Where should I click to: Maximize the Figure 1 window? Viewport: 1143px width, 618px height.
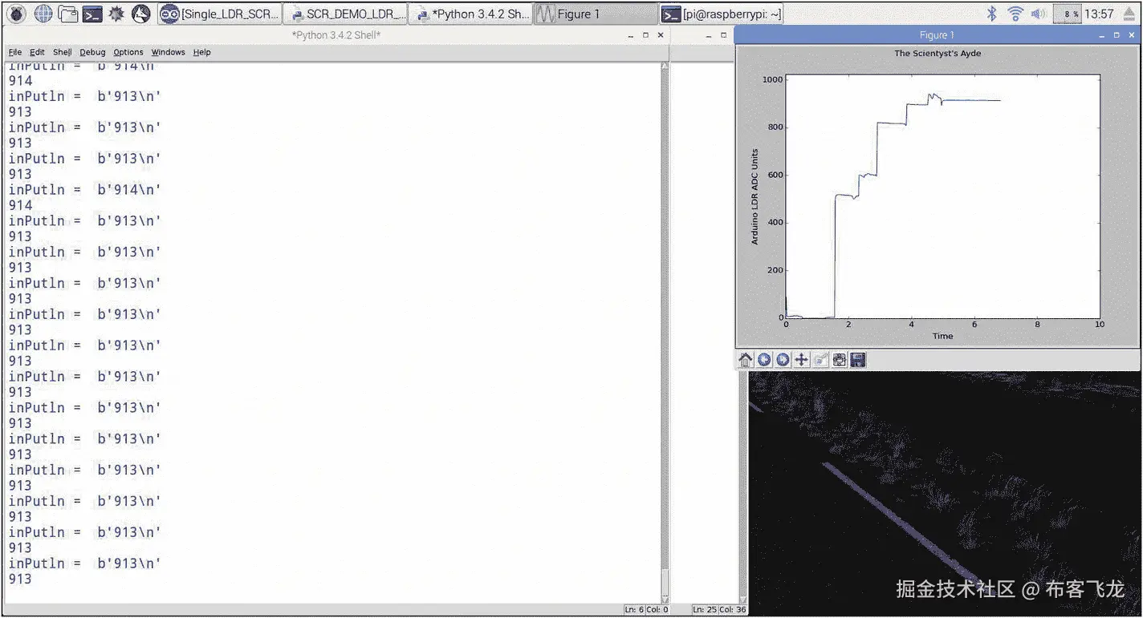(1117, 34)
